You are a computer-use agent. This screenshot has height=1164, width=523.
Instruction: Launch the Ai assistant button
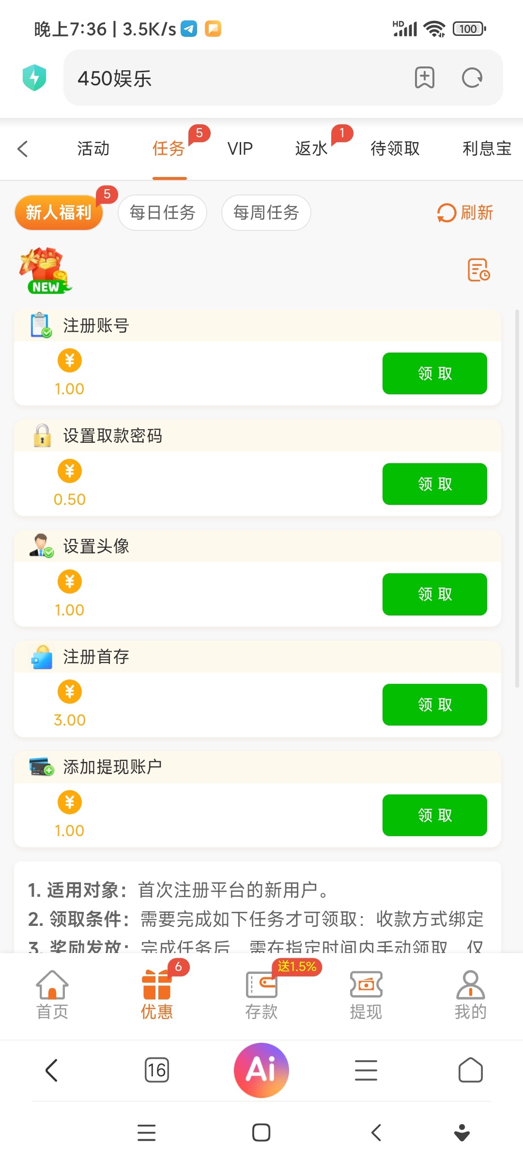261,1070
